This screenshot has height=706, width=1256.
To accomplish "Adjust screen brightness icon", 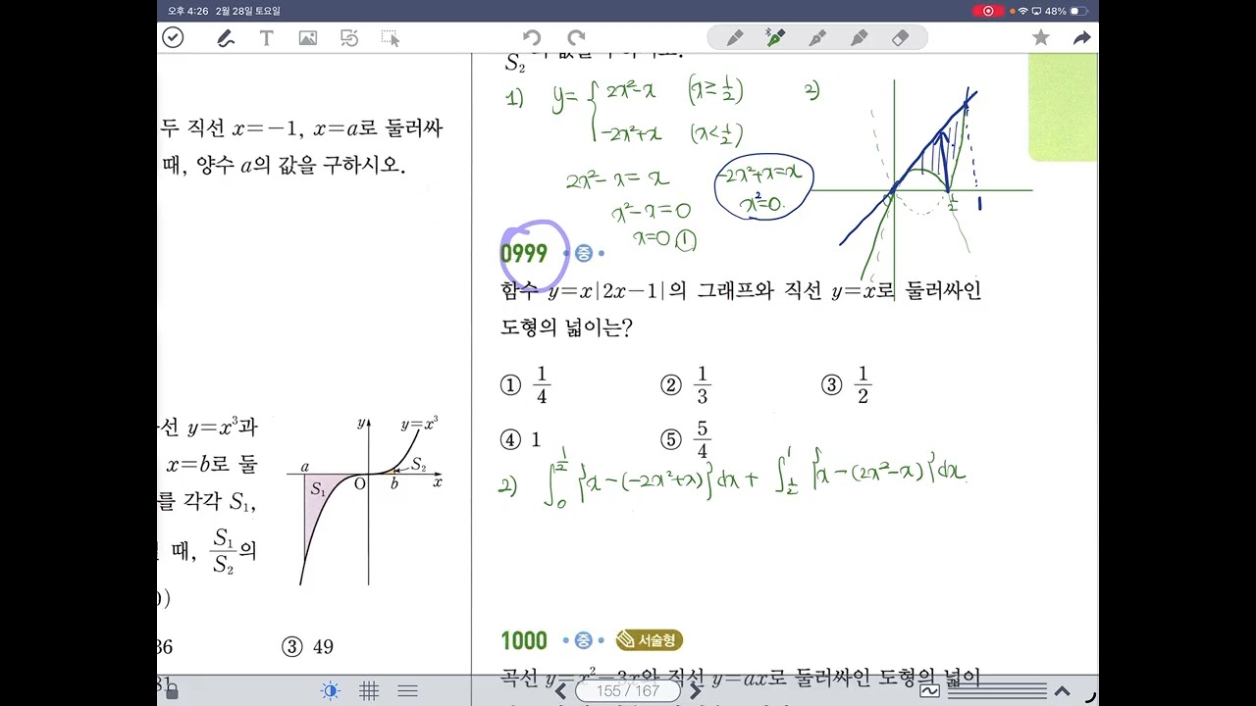I will coord(331,691).
